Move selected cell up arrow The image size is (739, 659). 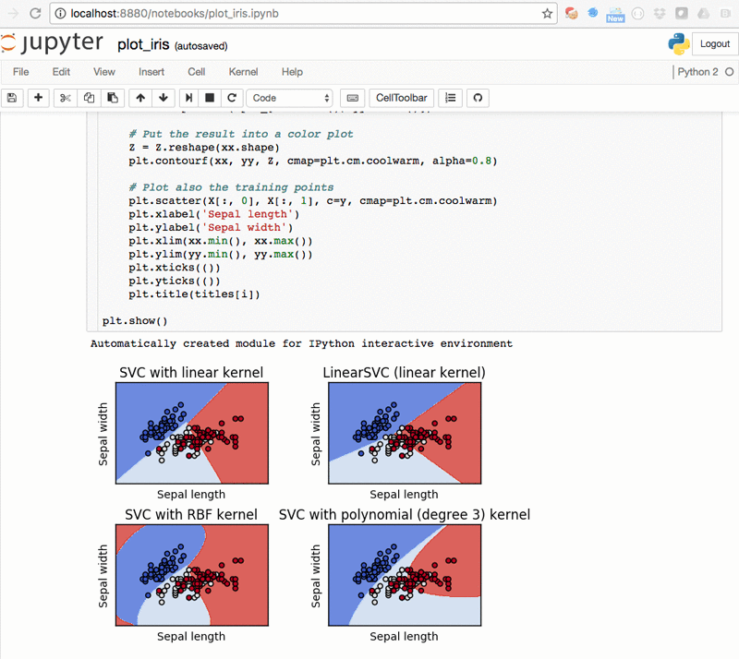coord(140,98)
